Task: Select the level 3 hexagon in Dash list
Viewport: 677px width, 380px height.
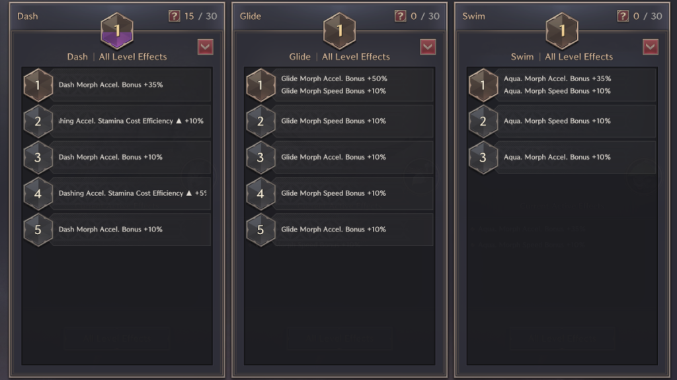Action: point(38,158)
